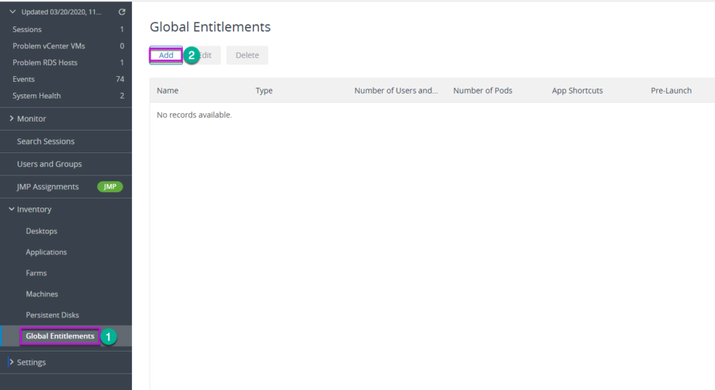This screenshot has width=715, height=390.
Task: Expand the Monitor section
Action: [11, 118]
